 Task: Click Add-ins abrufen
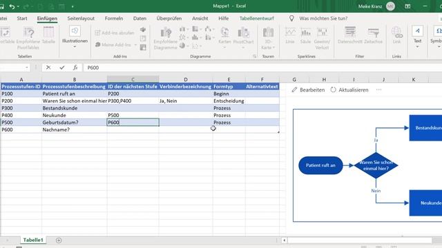pos(115,33)
